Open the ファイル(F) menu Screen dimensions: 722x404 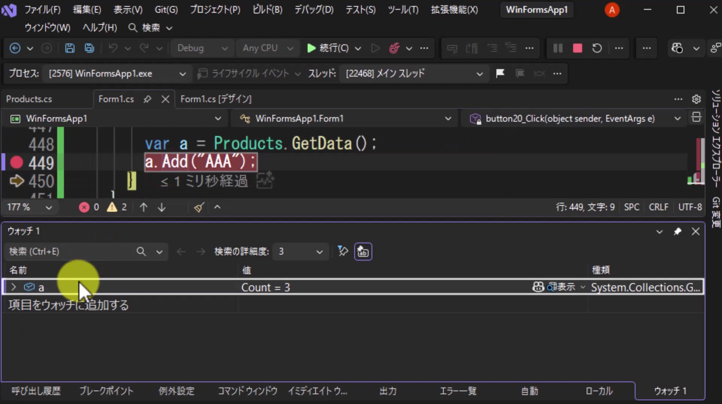point(42,10)
